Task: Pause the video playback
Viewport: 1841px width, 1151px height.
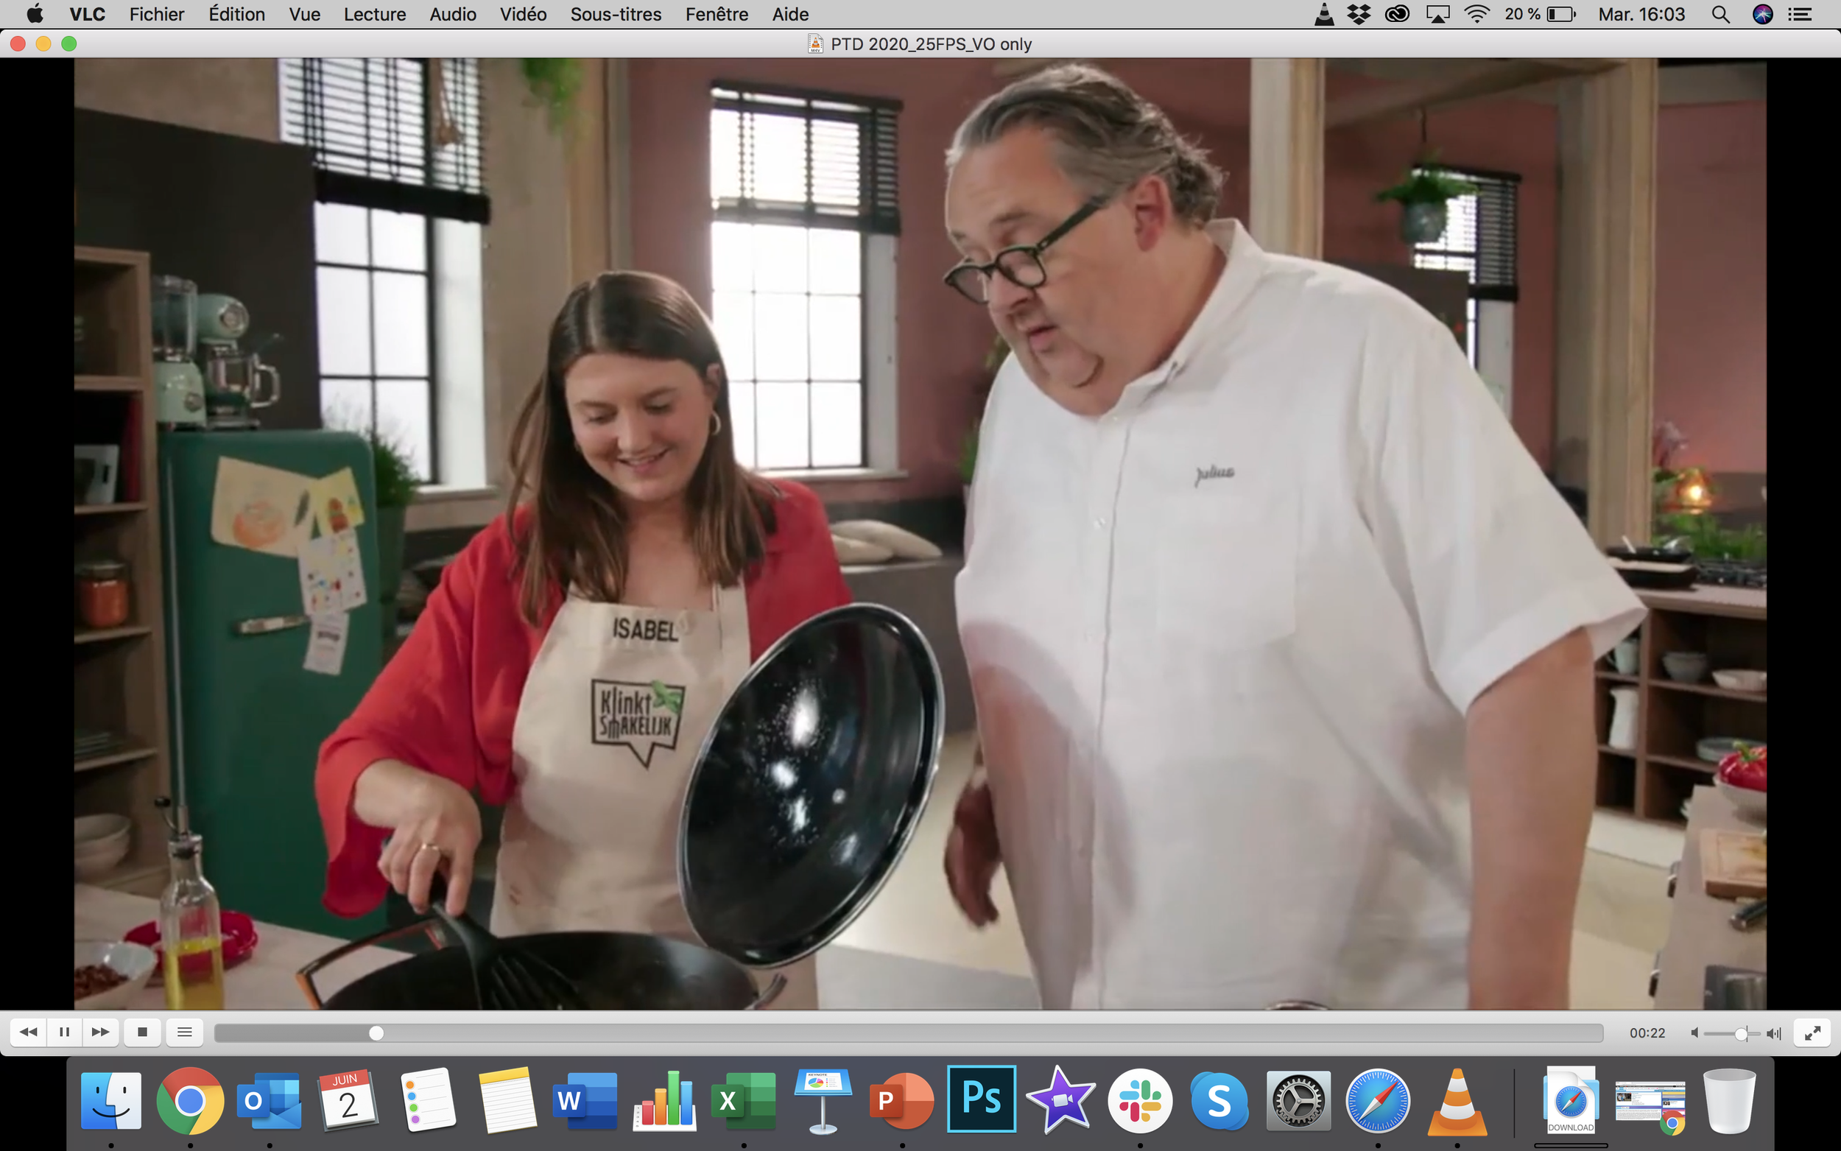Action: coord(65,1032)
